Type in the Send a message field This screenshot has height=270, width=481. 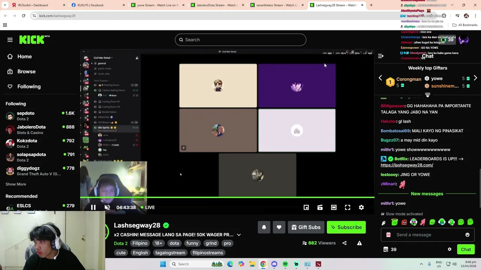point(428,235)
